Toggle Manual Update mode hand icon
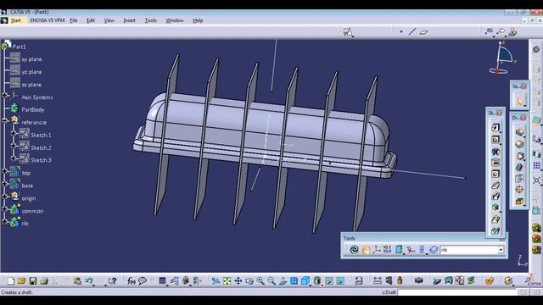 pyautogui.click(x=366, y=250)
